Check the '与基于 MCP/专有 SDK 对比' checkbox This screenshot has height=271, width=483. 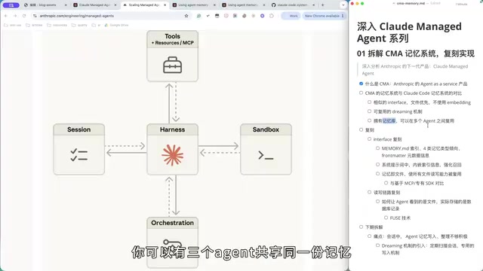tap(386, 183)
